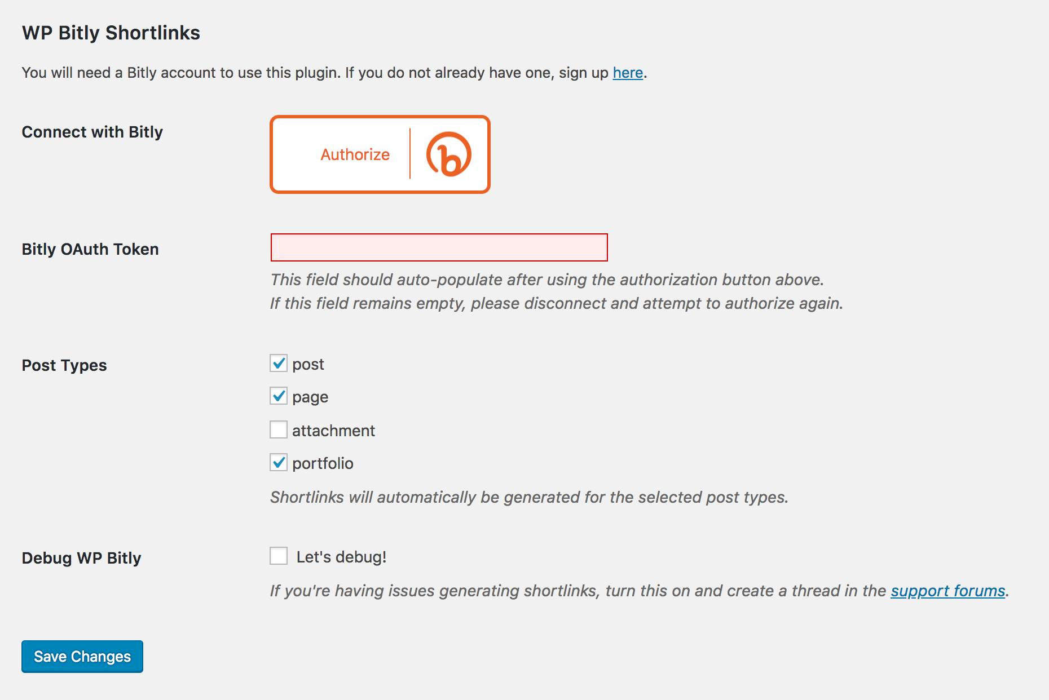Click the Bitly logo icon
Screen dimensions: 1049x700
point(448,154)
